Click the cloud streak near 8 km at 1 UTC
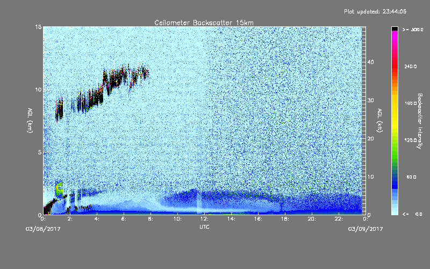The width and height of the screenshot is (430, 269). 59,110
